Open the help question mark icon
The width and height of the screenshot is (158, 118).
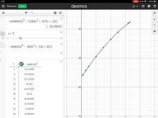pos(149,6)
